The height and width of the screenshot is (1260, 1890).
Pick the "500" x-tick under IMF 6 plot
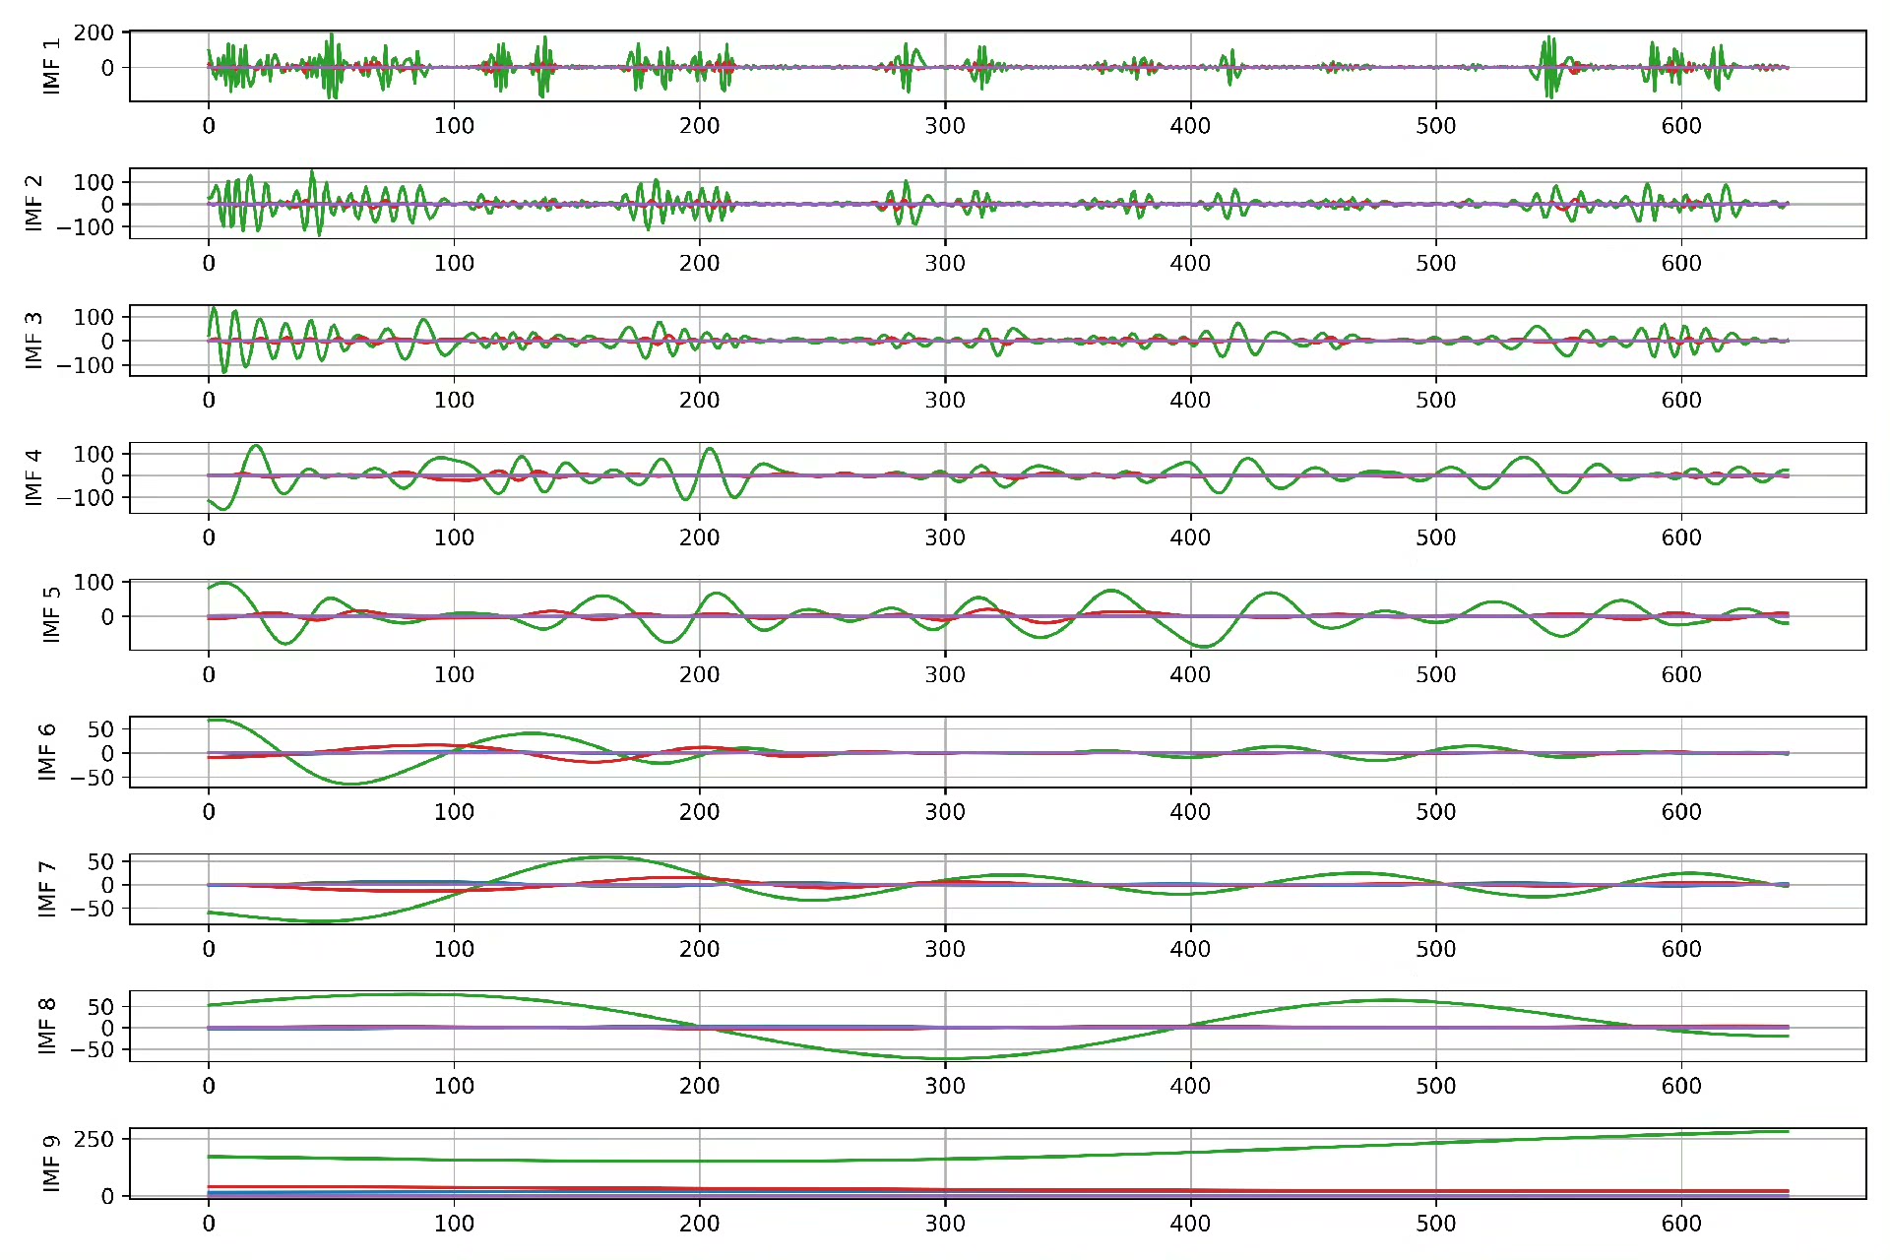tap(1436, 812)
